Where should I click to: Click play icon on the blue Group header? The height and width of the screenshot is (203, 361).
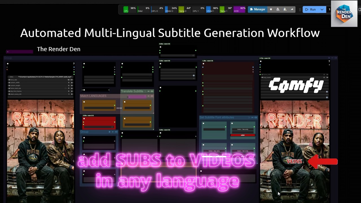pos(110,132)
